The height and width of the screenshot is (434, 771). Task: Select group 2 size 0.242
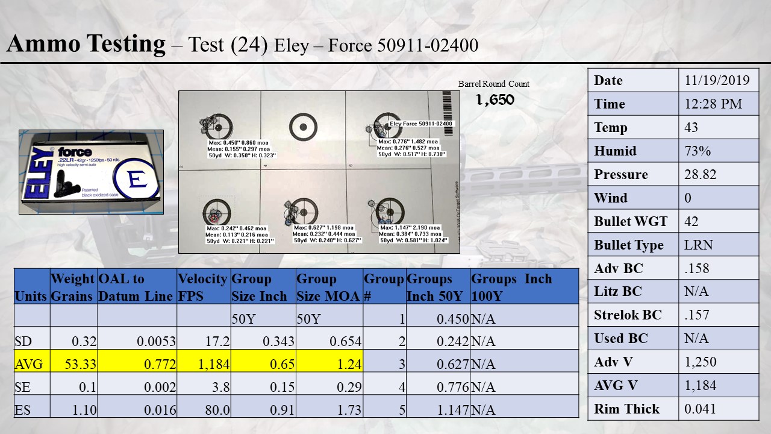click(x=452, y=342)
